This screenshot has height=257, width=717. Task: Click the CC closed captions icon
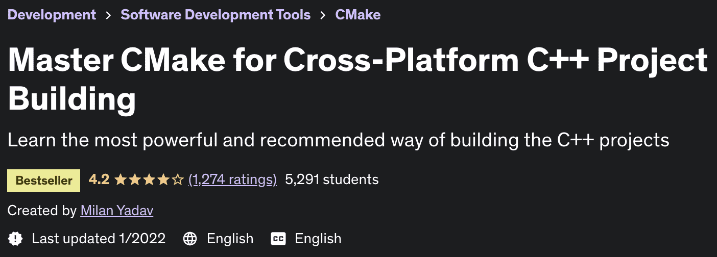coord(278,238)
